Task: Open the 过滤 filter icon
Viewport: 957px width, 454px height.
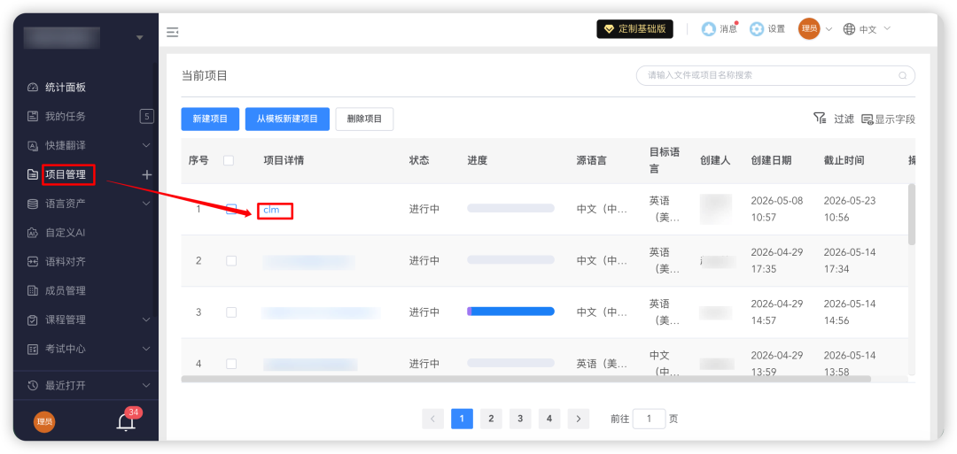Action: [820, 119]
